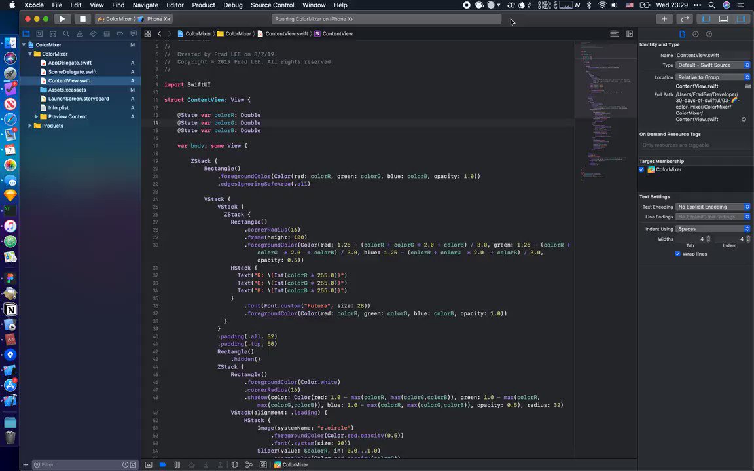Toggle the blue breakpoints activation button
The image size is (754, 471).
[x=162, y=464]
